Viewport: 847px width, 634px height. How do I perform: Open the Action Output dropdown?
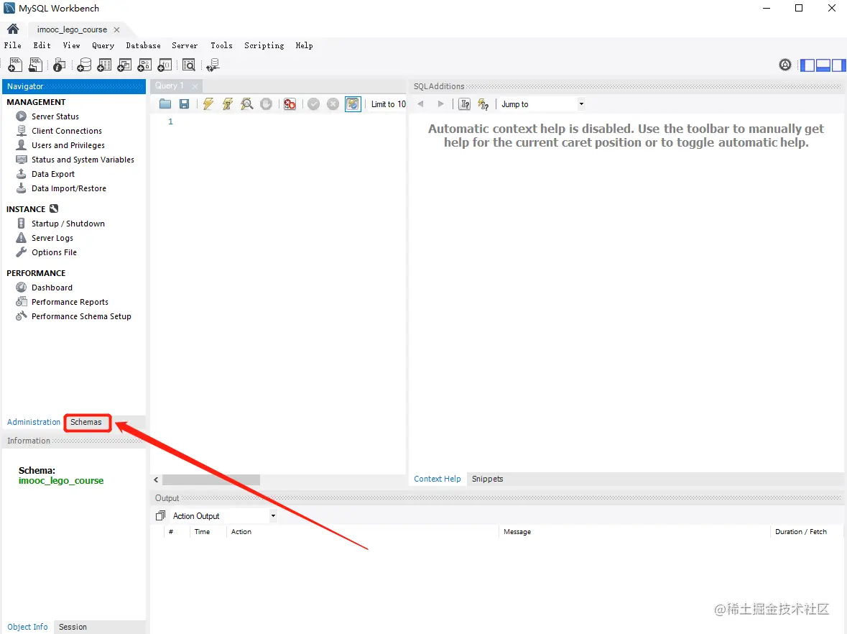[224, 515]
